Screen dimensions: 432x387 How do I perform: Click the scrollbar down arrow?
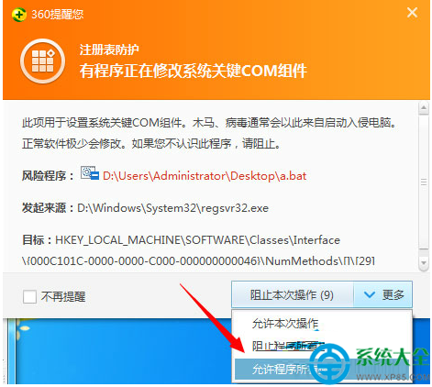(424, 263)
